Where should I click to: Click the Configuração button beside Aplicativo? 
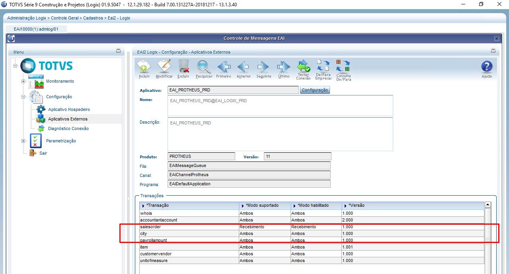pos(315,90)
